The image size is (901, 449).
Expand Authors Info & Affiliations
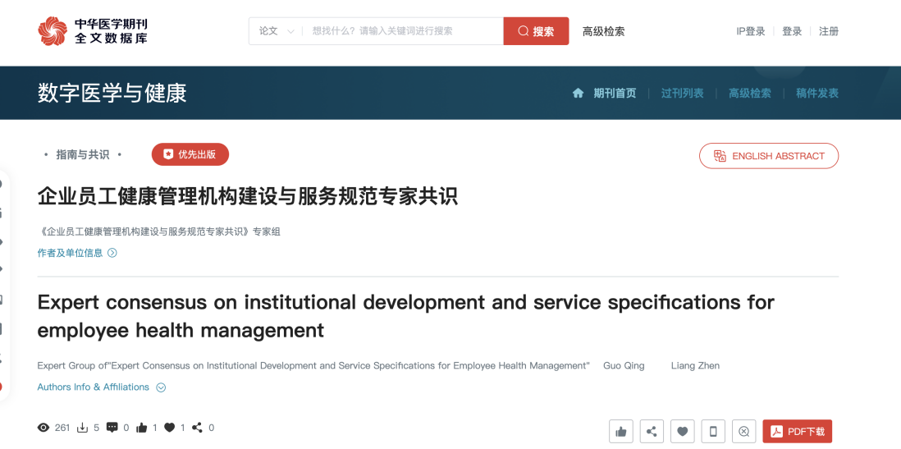101,387
